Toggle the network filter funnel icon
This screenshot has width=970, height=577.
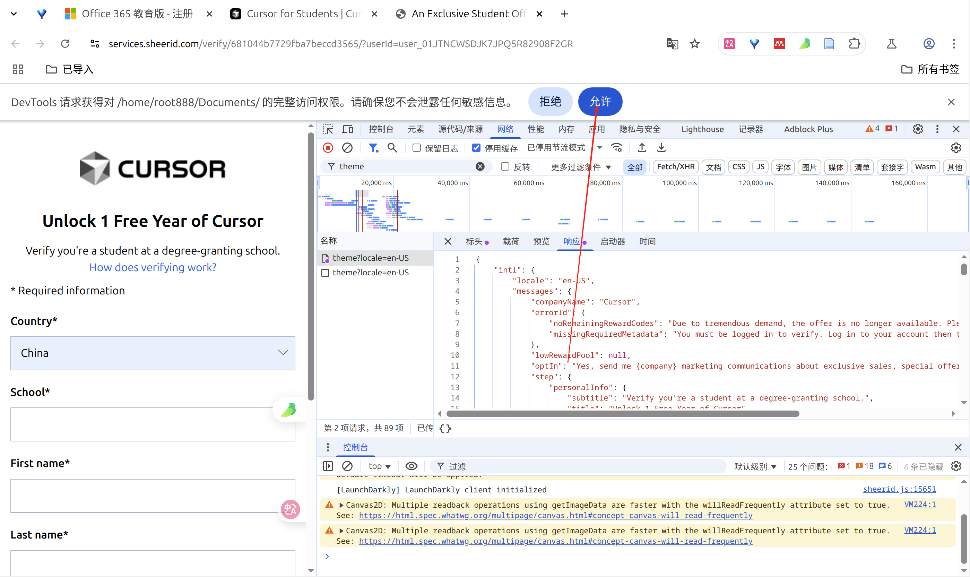tap(373, 148)
